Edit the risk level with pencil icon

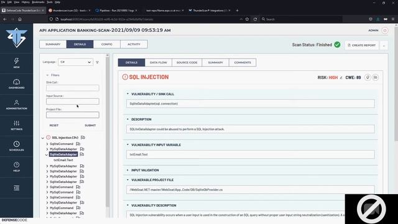(341, 77)
